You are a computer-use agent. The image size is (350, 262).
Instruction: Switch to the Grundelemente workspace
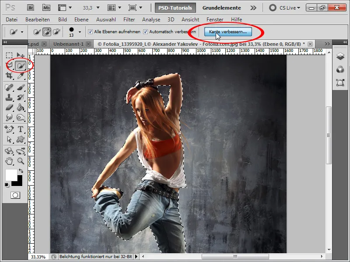click(x=221, y=8)
